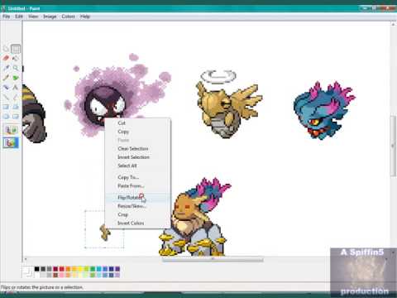Choose Paste From... in context menu
Screen dimensions: 397x298
[x=138, y=185]
